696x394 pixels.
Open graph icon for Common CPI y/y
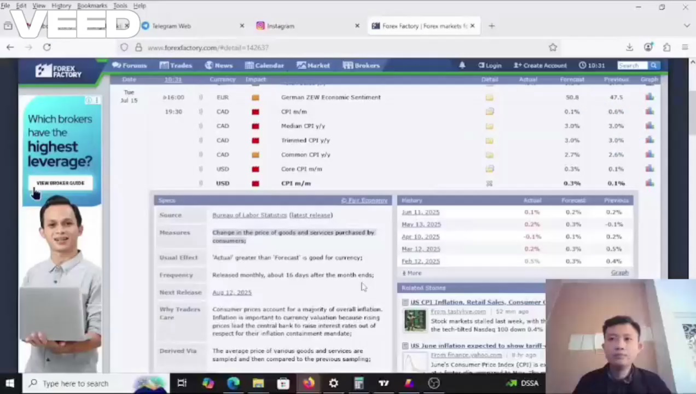coord(649,154)
